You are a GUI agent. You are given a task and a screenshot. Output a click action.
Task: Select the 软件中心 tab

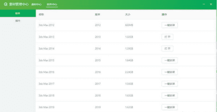tap(52, 4)
